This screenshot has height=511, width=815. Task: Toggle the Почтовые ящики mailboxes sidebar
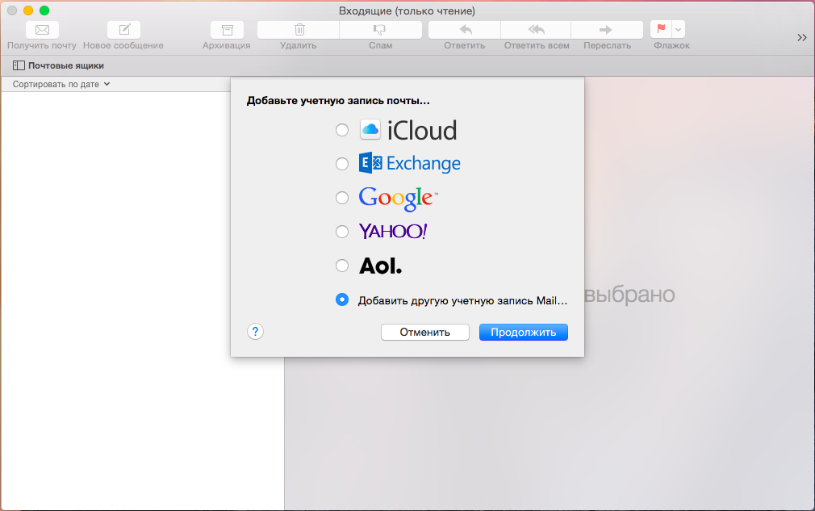click(x=58, y=65)
